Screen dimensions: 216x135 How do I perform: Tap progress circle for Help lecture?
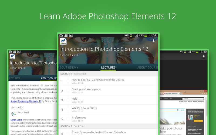coord(68,100)
